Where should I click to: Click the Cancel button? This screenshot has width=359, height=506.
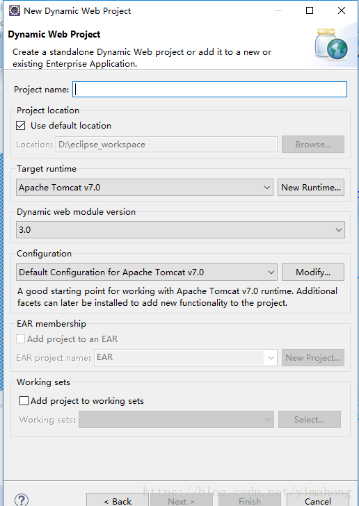[318, 500]
